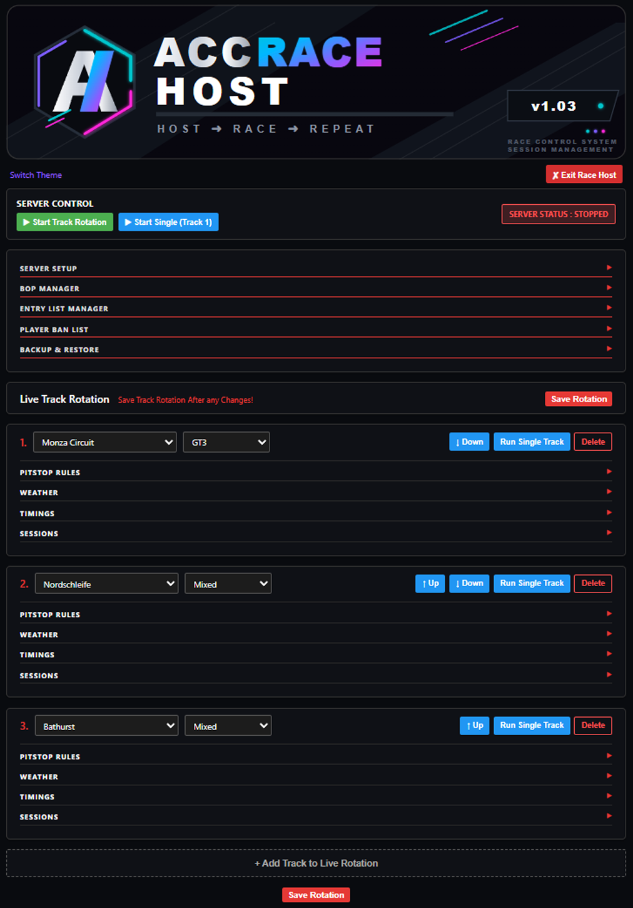Move Monza Circuit down in rotation
The width and height of the screenshot is (633, 908).
[x=469, y=442]
